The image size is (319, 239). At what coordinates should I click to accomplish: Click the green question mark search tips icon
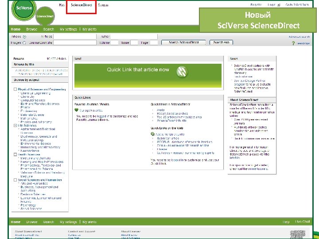coord(293,43)
